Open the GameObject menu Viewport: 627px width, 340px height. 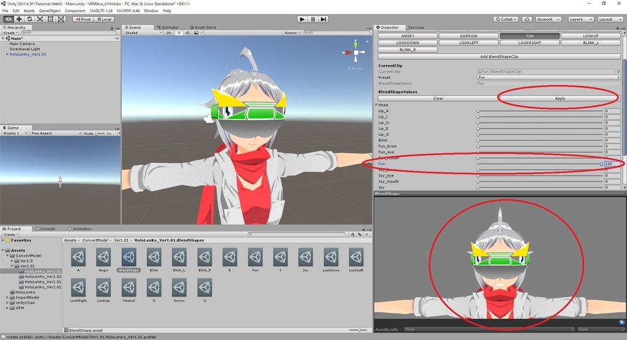click(50, 11)
